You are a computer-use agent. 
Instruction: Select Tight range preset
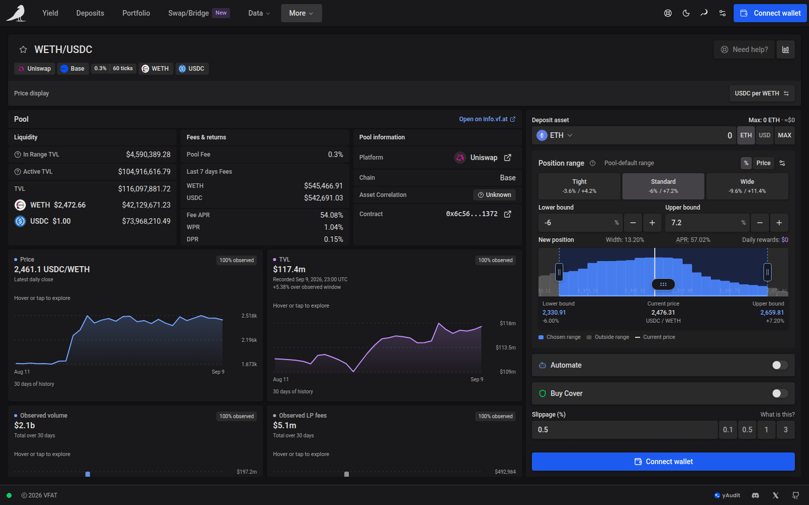pyautogui.click(x=579, y=186)
